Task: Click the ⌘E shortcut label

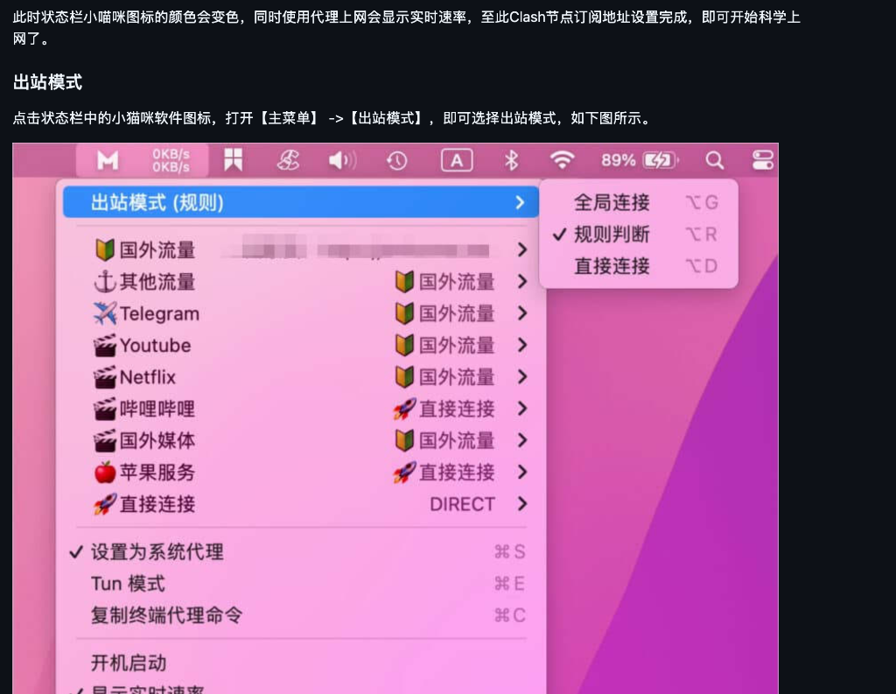Action: pyautogui.click(x=509, y=584)
